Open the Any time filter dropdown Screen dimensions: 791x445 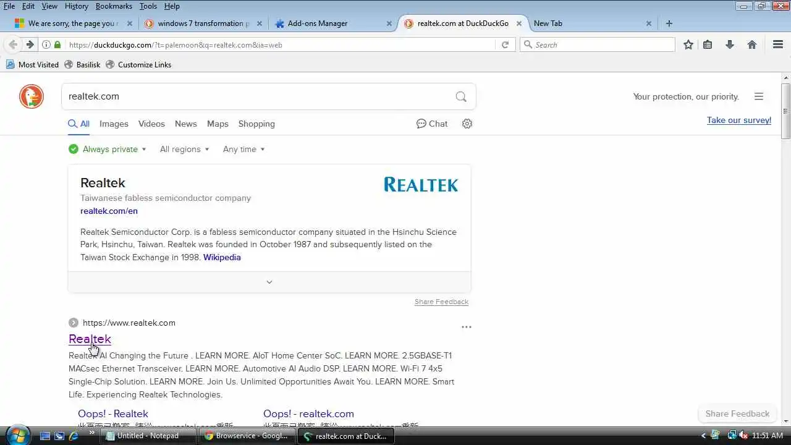[x=243, y=149]
